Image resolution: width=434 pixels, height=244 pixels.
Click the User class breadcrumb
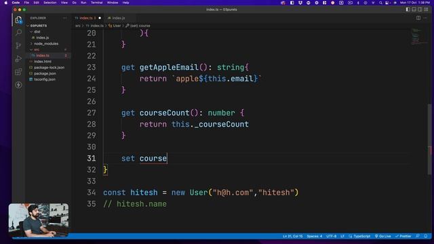pyautogui.click(x=115, y=26)
